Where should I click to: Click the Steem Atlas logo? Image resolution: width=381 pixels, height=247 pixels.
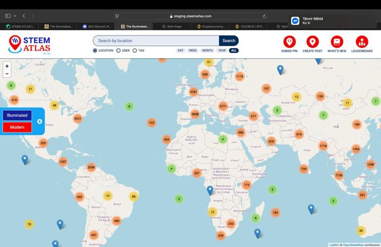tap(29, 45)
